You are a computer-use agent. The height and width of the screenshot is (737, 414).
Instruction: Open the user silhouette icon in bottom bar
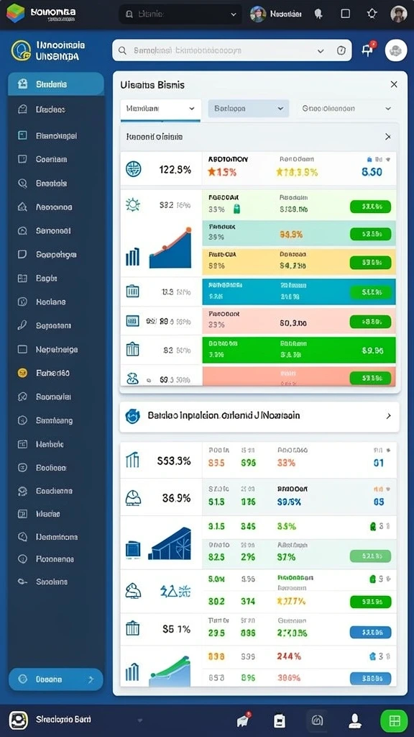(x=355, y=720)
